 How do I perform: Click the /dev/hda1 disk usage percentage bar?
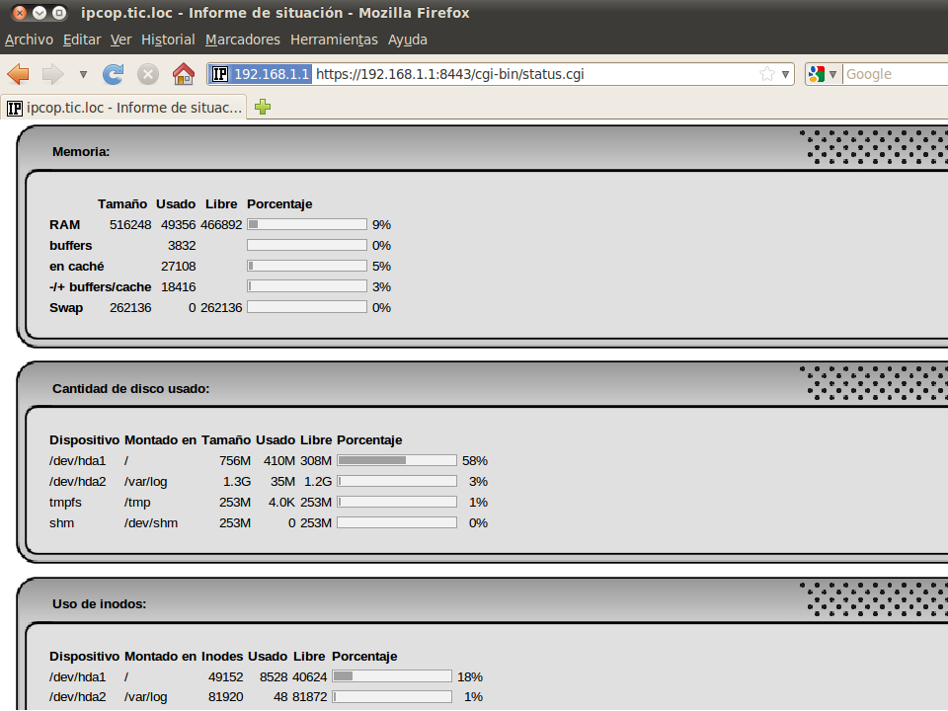click(397, 460)
